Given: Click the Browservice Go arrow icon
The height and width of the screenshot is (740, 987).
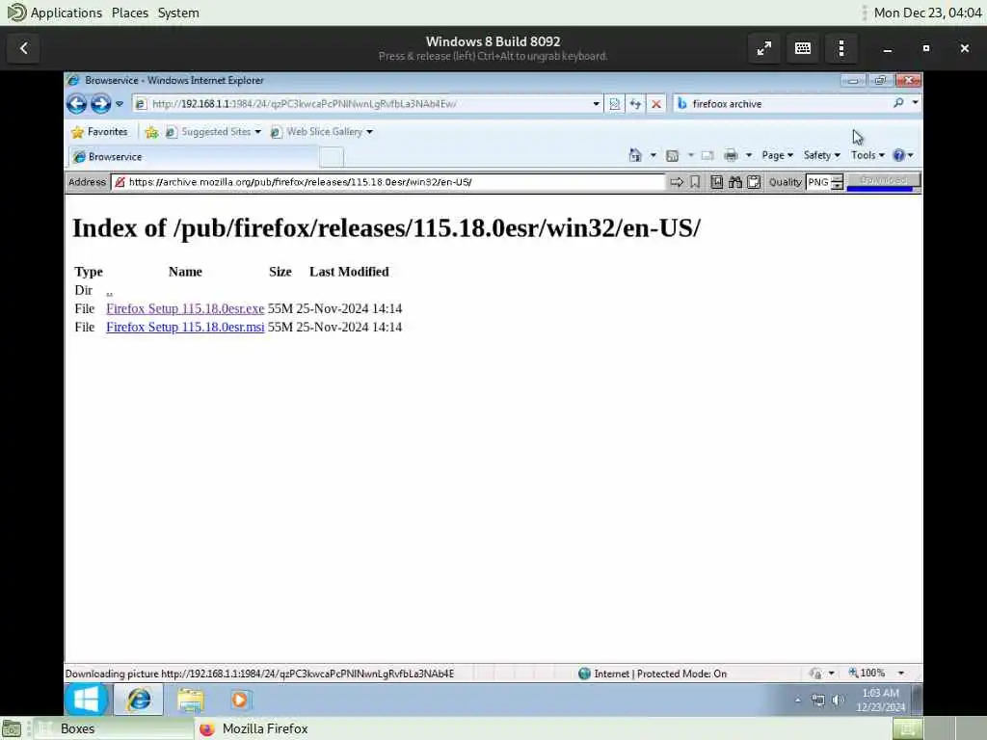Looking at the screenshot, I should coord(677,182).
